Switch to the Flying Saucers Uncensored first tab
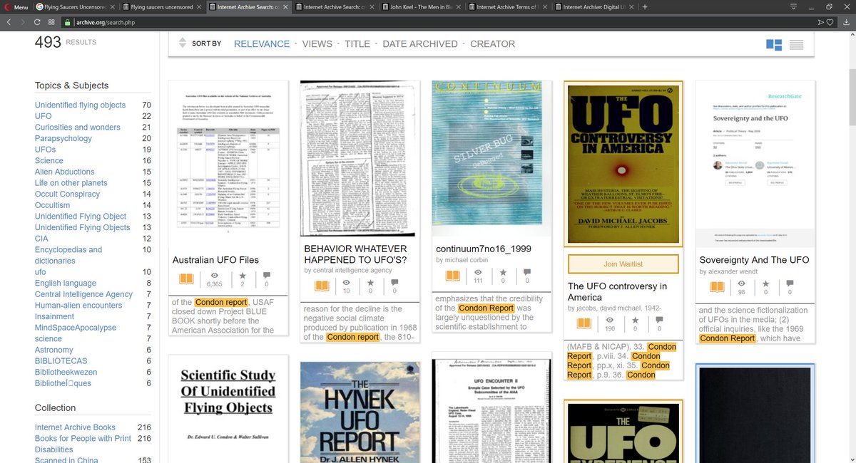 [75, 6]
